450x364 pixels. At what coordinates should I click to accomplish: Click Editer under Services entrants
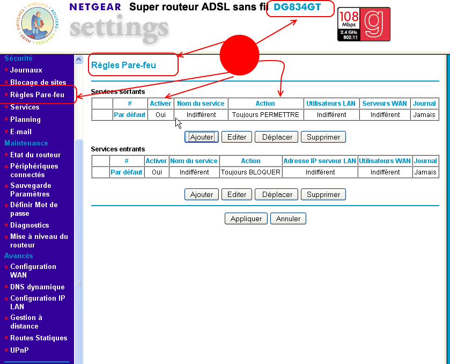pos(237,194)
